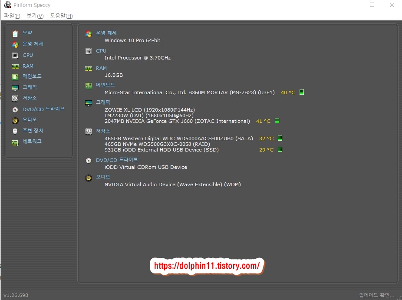Viewport: 402px width, 300px height.
Task: Click the B360M MORTAR motherboard text
Action: (189, 92)
